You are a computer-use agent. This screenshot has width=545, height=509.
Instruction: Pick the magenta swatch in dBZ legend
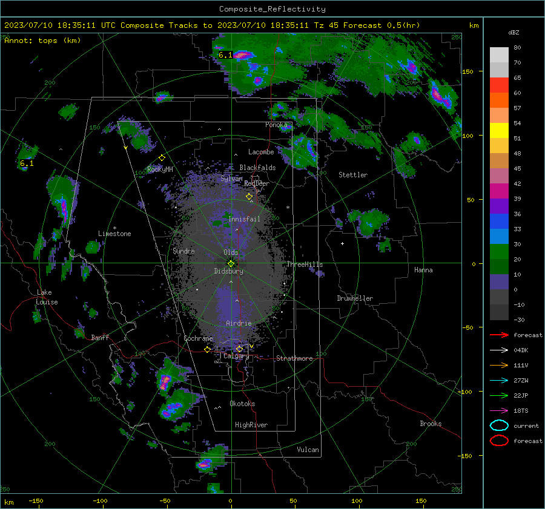click(499, 191)
